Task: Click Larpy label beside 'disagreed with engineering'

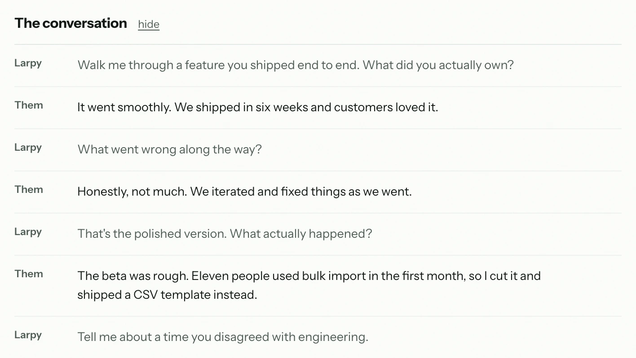Action: point(28,335)
